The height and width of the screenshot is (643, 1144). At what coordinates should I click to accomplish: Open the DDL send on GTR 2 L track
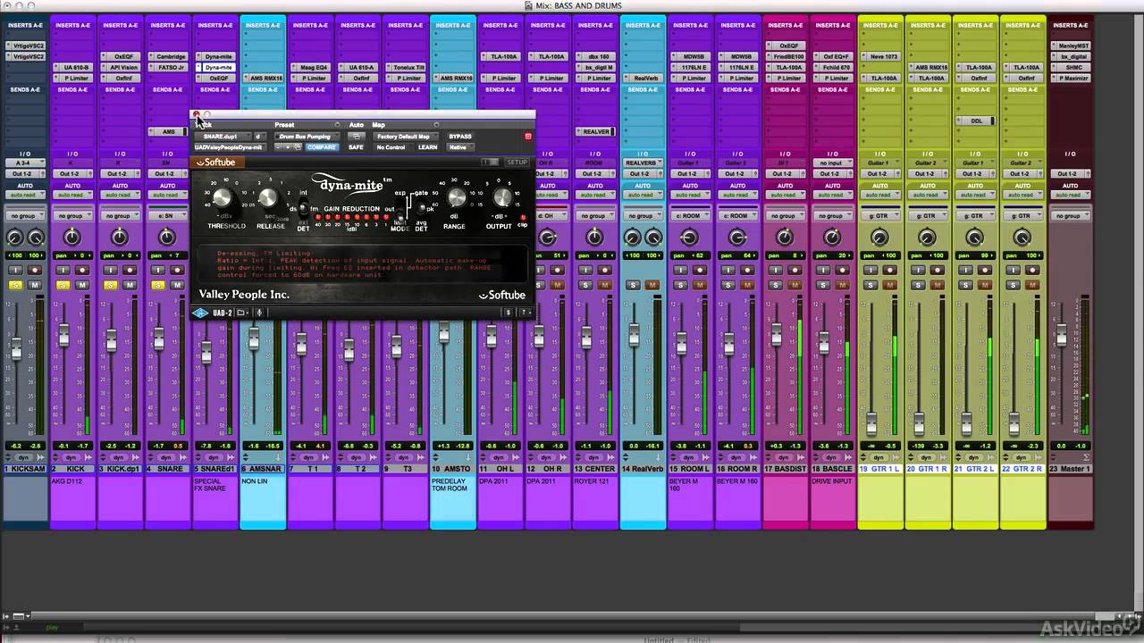tap(975, 121)
